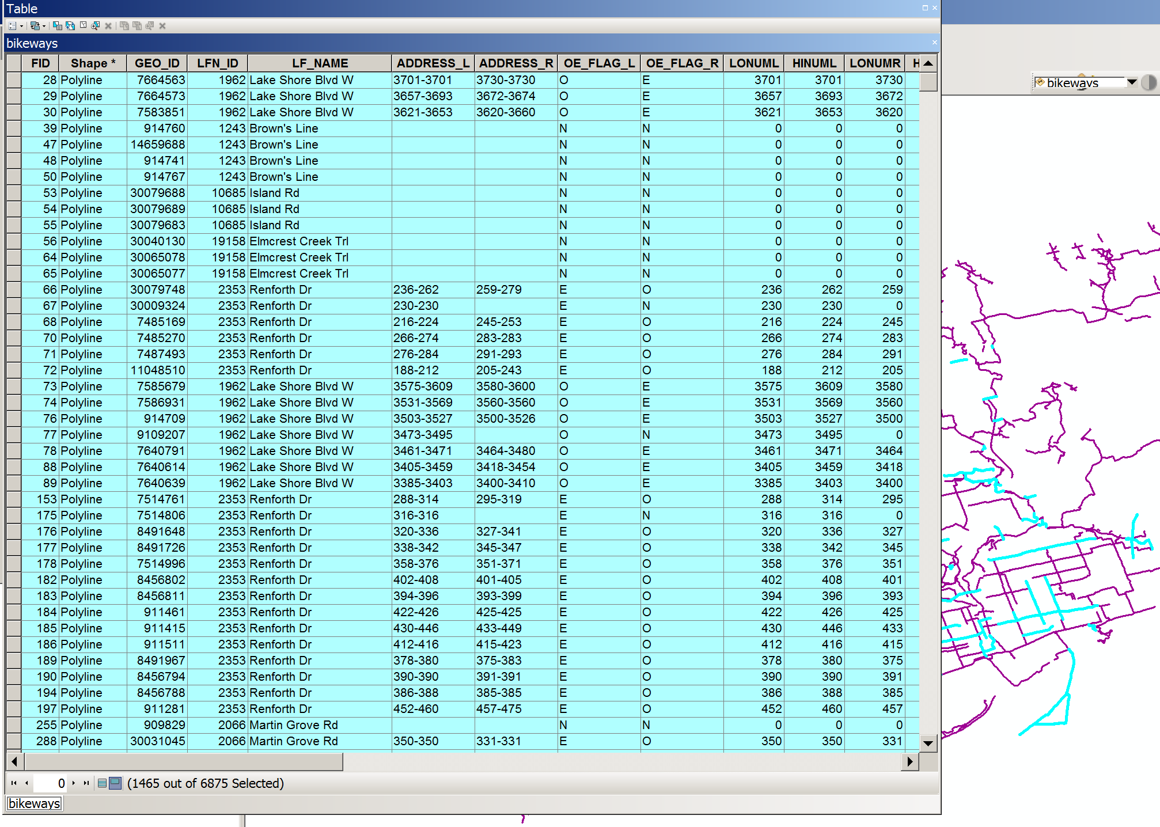Click the FID column header

(x=40, y=63)
